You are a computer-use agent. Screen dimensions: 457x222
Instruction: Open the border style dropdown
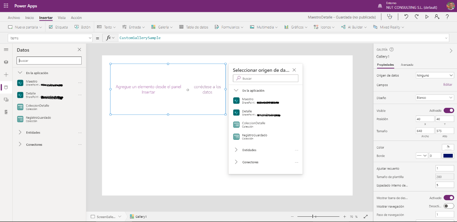click(421, 156)
